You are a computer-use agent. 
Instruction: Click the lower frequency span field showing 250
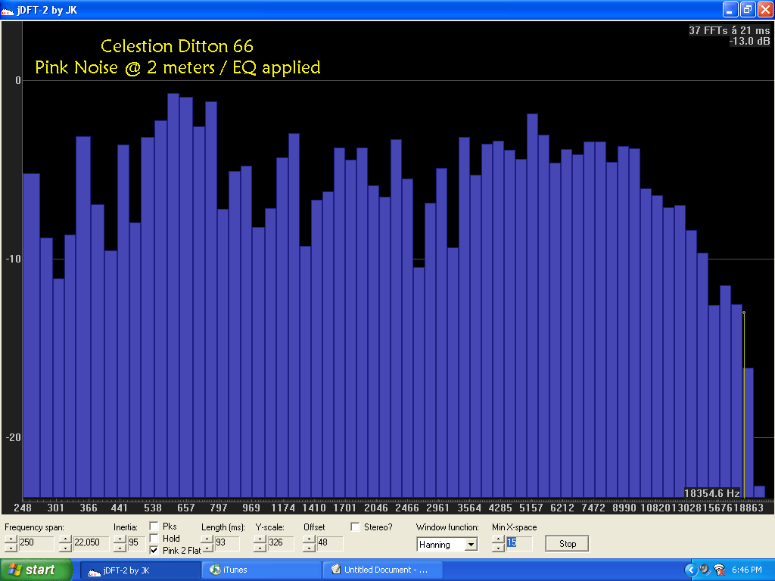point(36,543)
